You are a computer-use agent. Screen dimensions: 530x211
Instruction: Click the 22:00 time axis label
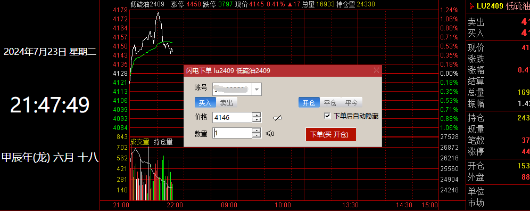point(175,205)
